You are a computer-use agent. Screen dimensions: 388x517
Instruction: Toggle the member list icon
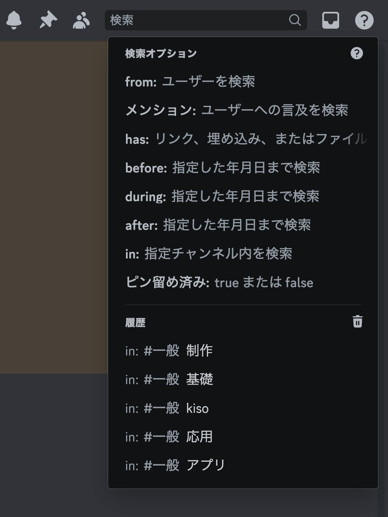click(x=81, y=20)
